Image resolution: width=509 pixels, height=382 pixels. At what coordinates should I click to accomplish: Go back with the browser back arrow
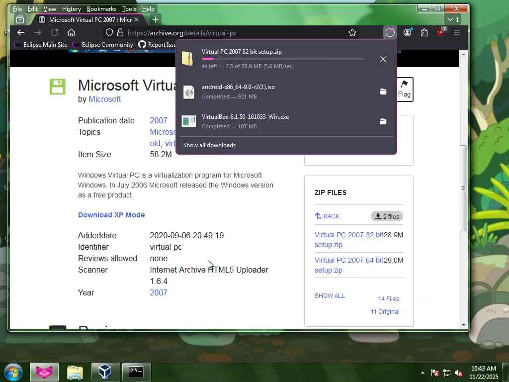point(21,32)
